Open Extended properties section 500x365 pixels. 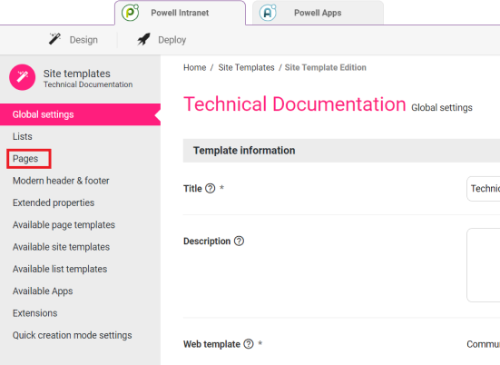click(54, 202)
